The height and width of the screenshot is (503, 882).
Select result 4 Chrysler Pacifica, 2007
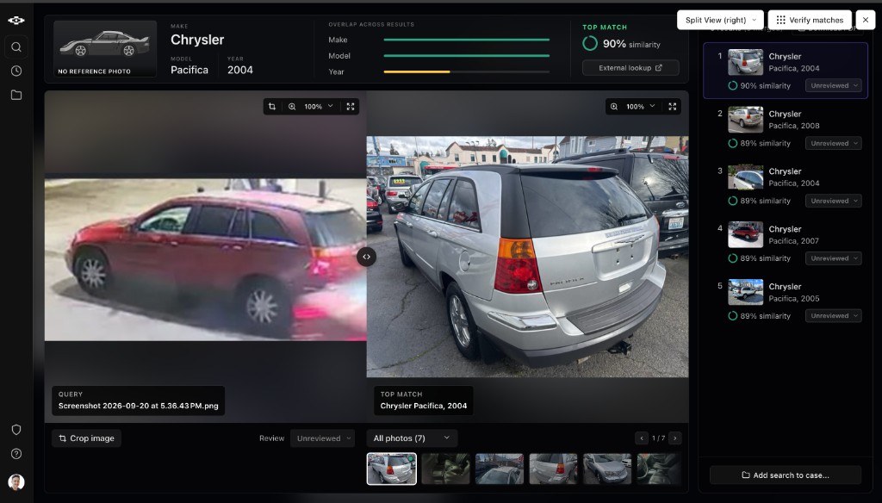(x=786, y=243)
